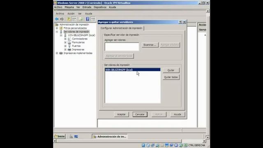
Task: Expand the Controladores node
Action: coord(65,39)
